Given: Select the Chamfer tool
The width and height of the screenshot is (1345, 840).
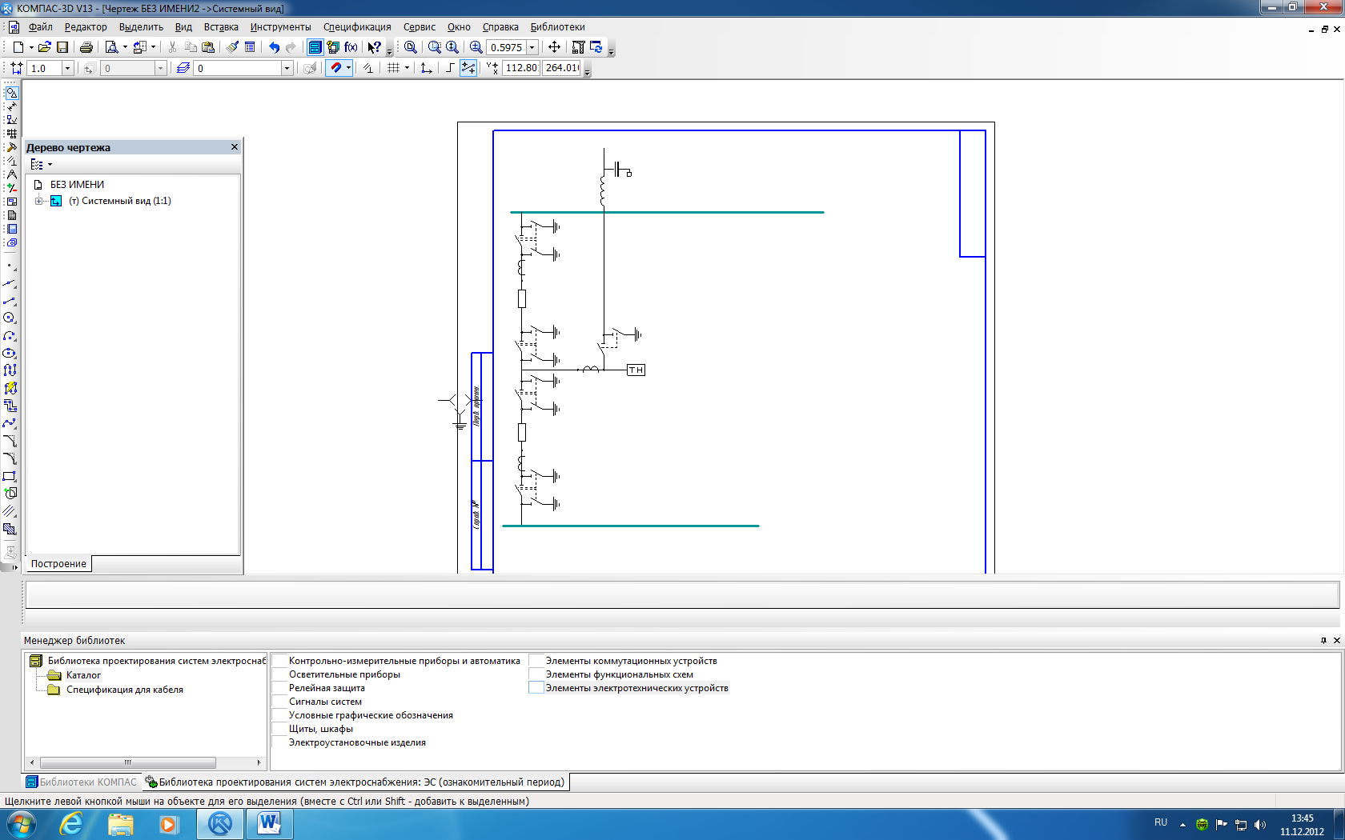Looking at the screenshot, I should pos(10,442).
